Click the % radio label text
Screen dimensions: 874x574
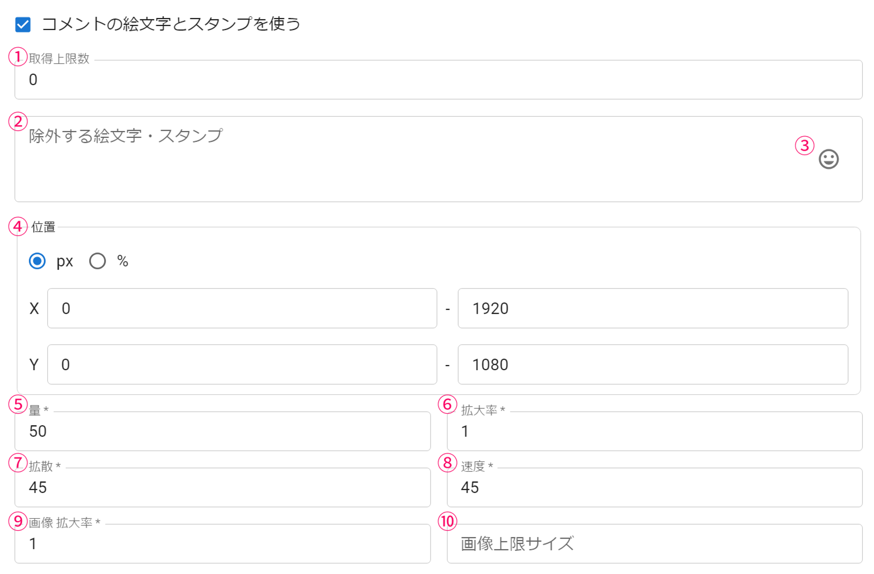point(122,261)
